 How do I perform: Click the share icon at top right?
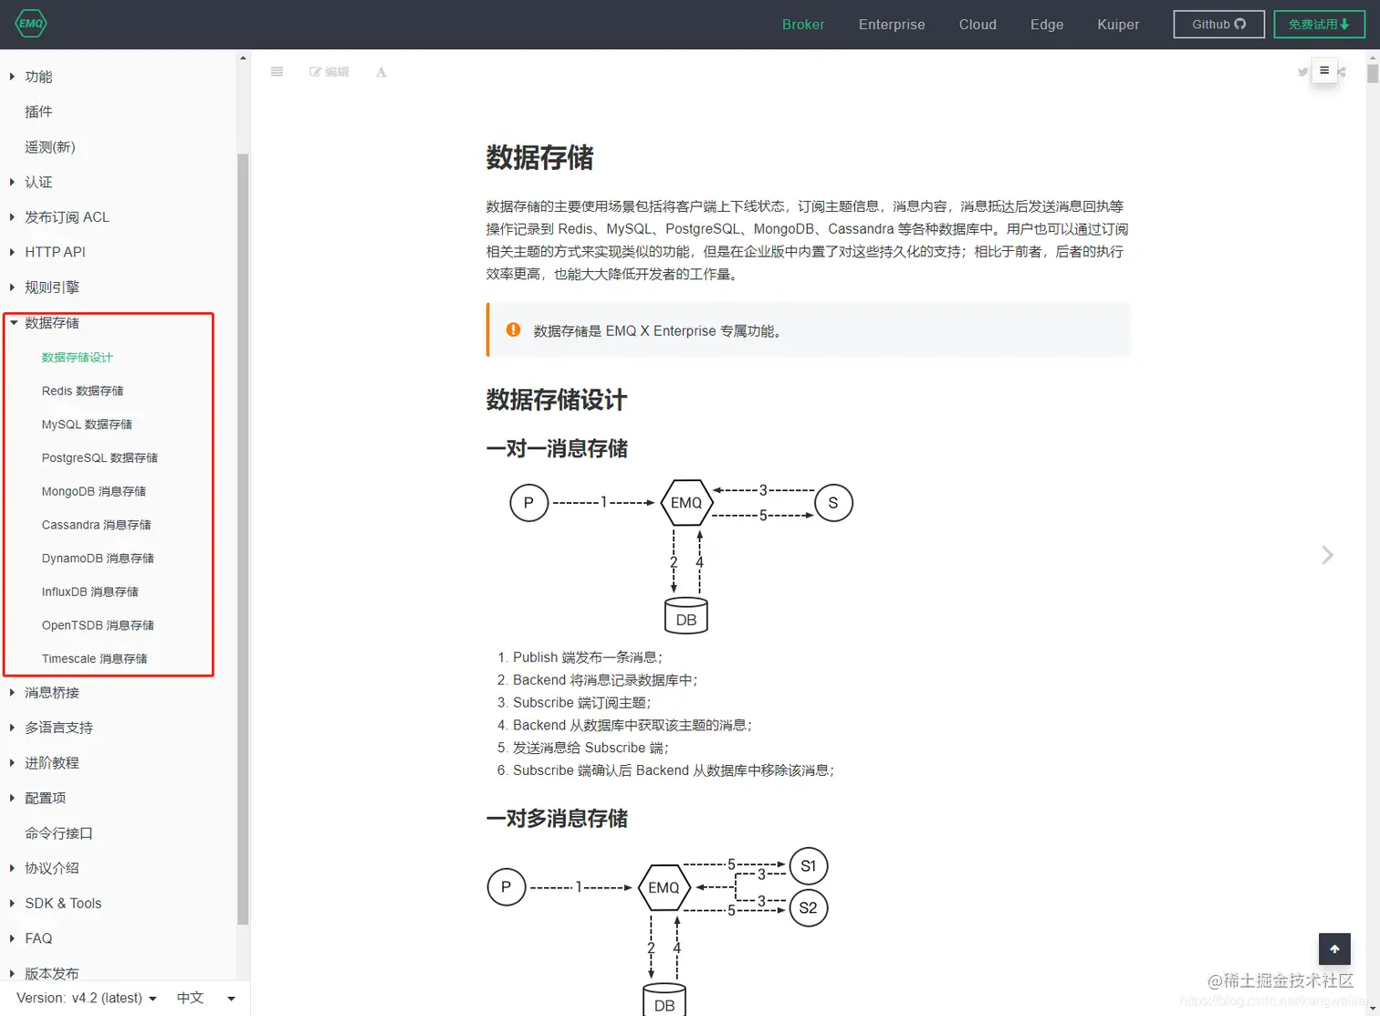(x=1342, y=71)
